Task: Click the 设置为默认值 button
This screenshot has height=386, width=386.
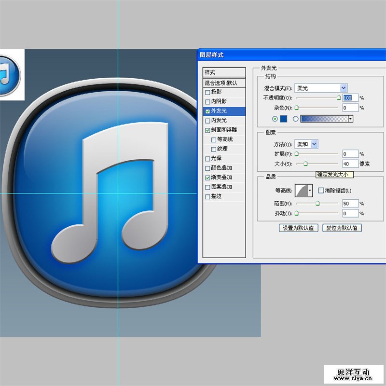Action: [x=298, y=228]
